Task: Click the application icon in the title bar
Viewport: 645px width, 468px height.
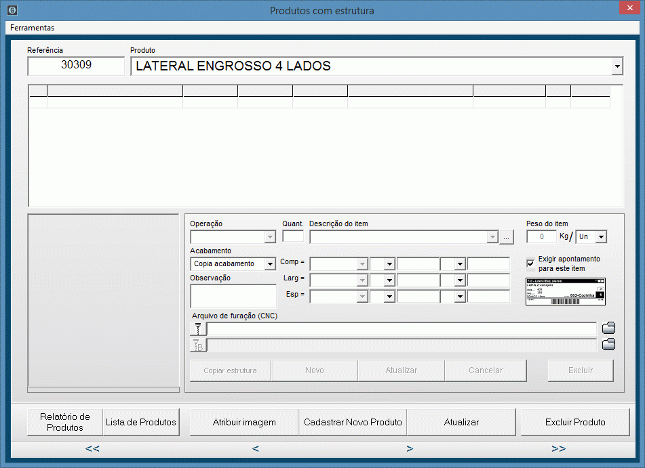Action: tap(12, 10)
